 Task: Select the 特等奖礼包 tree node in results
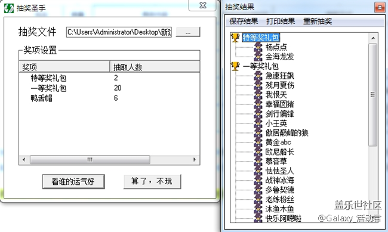click(261, 38)
